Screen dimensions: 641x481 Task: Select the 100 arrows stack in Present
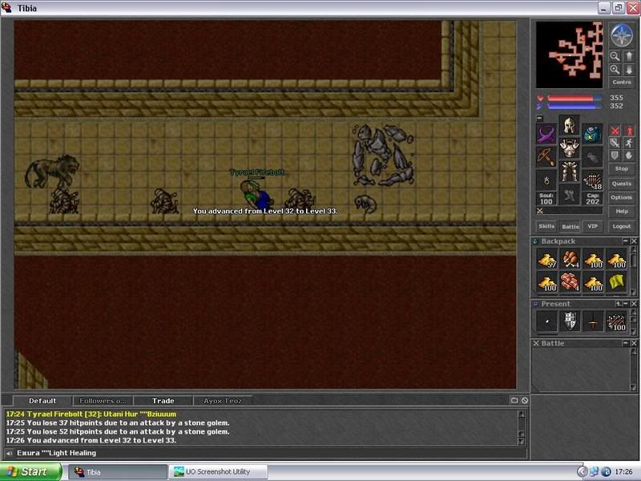(x=616, y=321)
